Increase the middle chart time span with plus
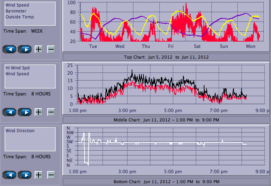 click(x=38, y=112)
